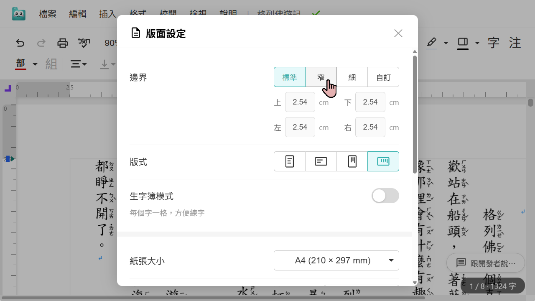Click the 右 right margin input
The image size is (535, 301).
click(x=370, y=127)
